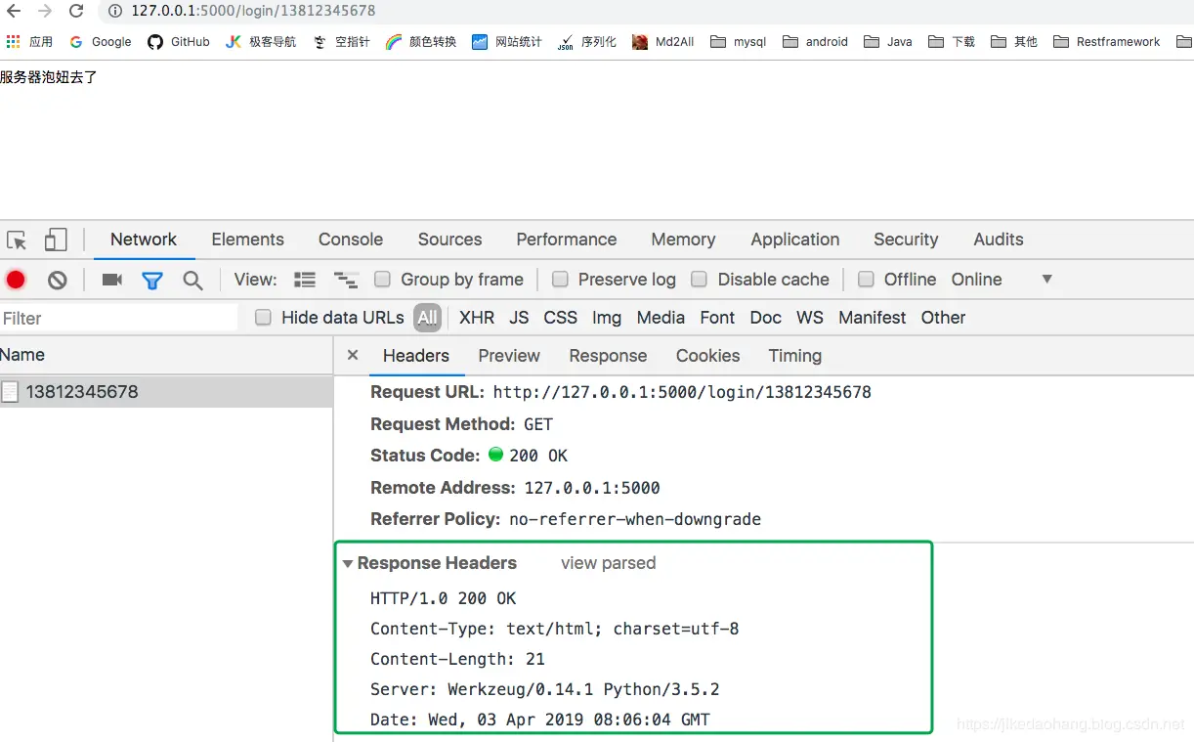Image resolution: width=1194 pixels, height=742 pixels.
Task: Open the Application panel tab
Action: point(795,240)
